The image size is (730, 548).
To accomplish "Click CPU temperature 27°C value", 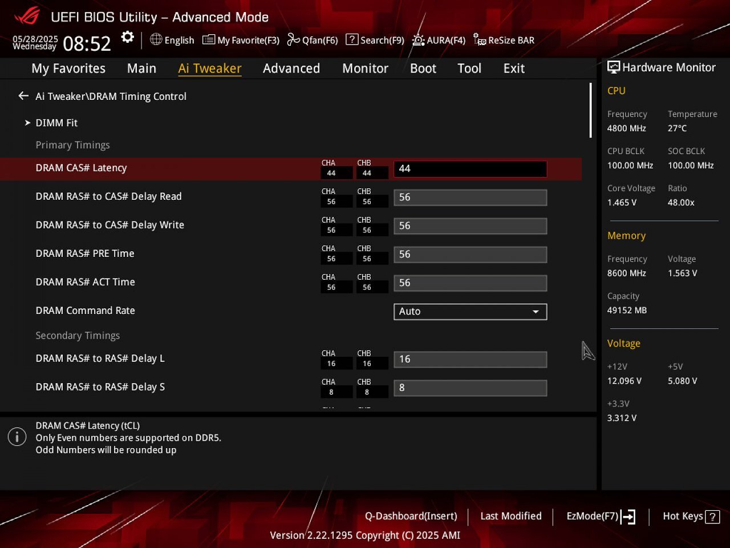I will pyautogui.click(x=677, y=128).
